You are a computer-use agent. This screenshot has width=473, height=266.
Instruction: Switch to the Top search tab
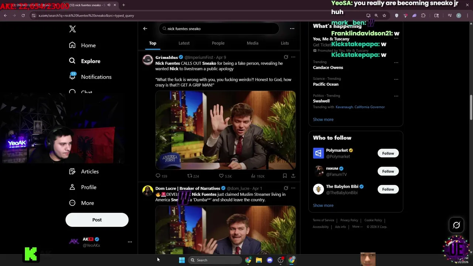(x=153, y=43)
